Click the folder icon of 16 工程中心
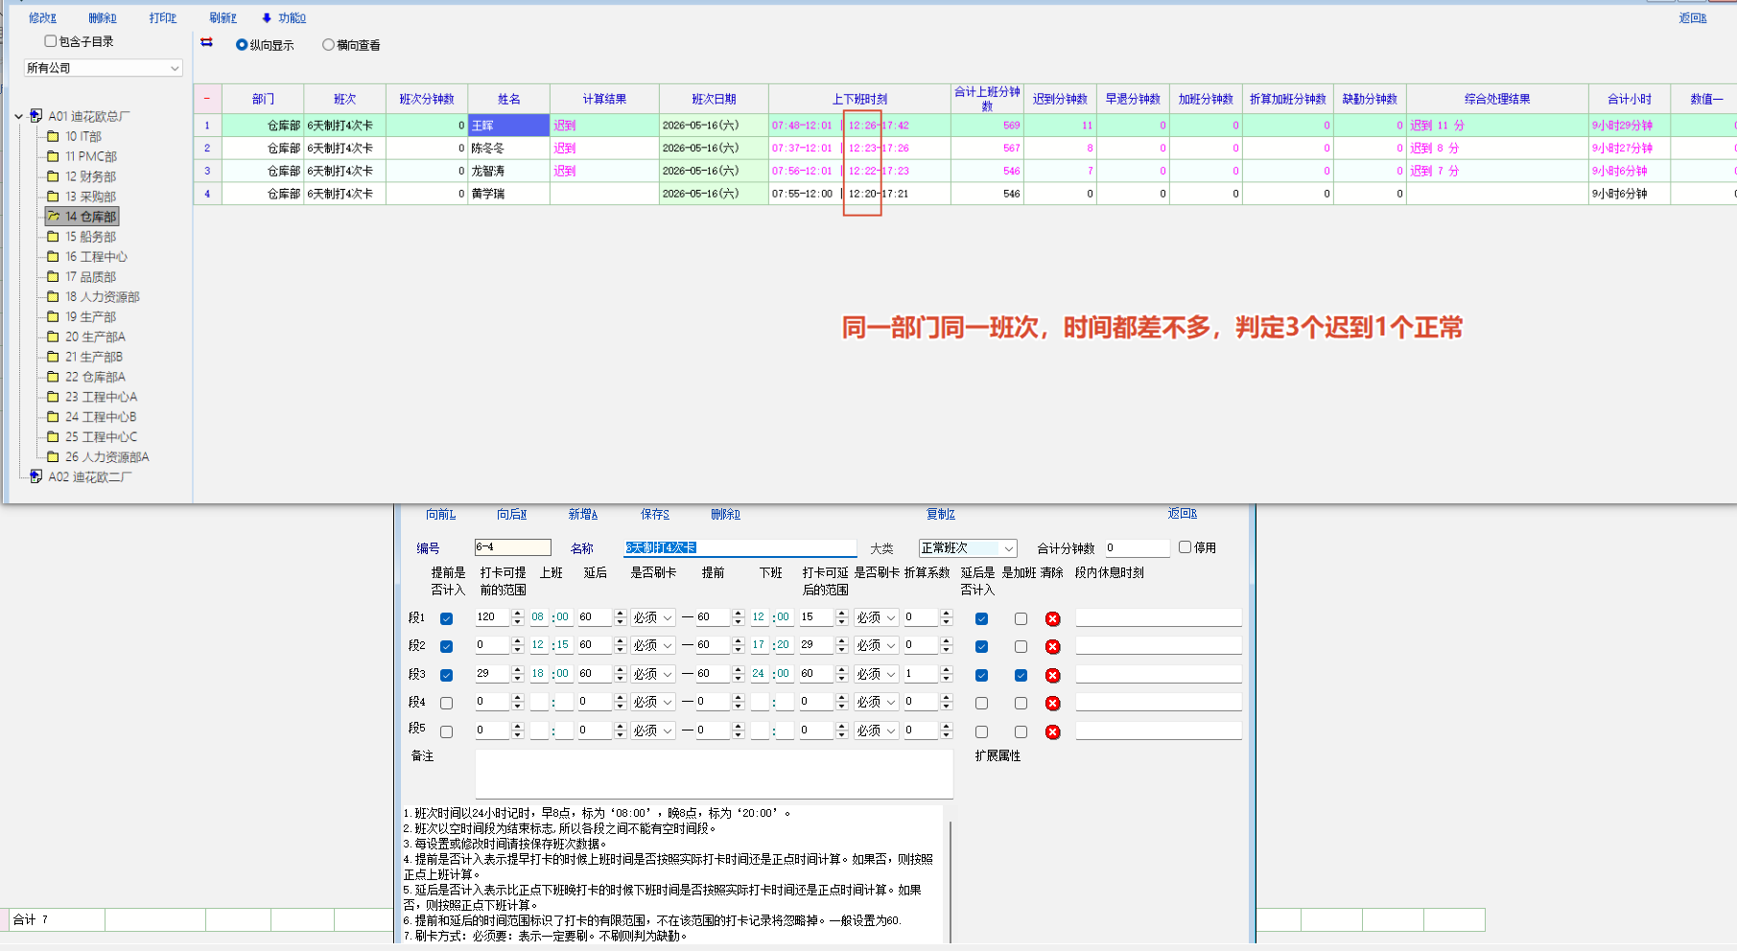 [54, 256]
